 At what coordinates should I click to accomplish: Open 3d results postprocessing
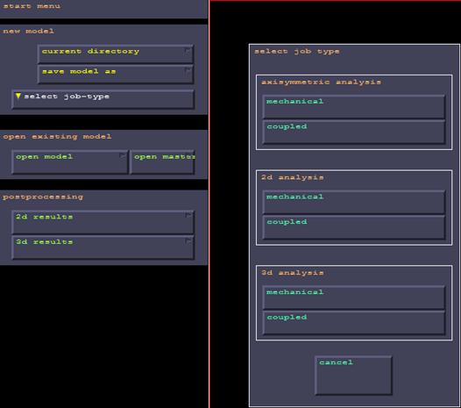click(103, 247)
